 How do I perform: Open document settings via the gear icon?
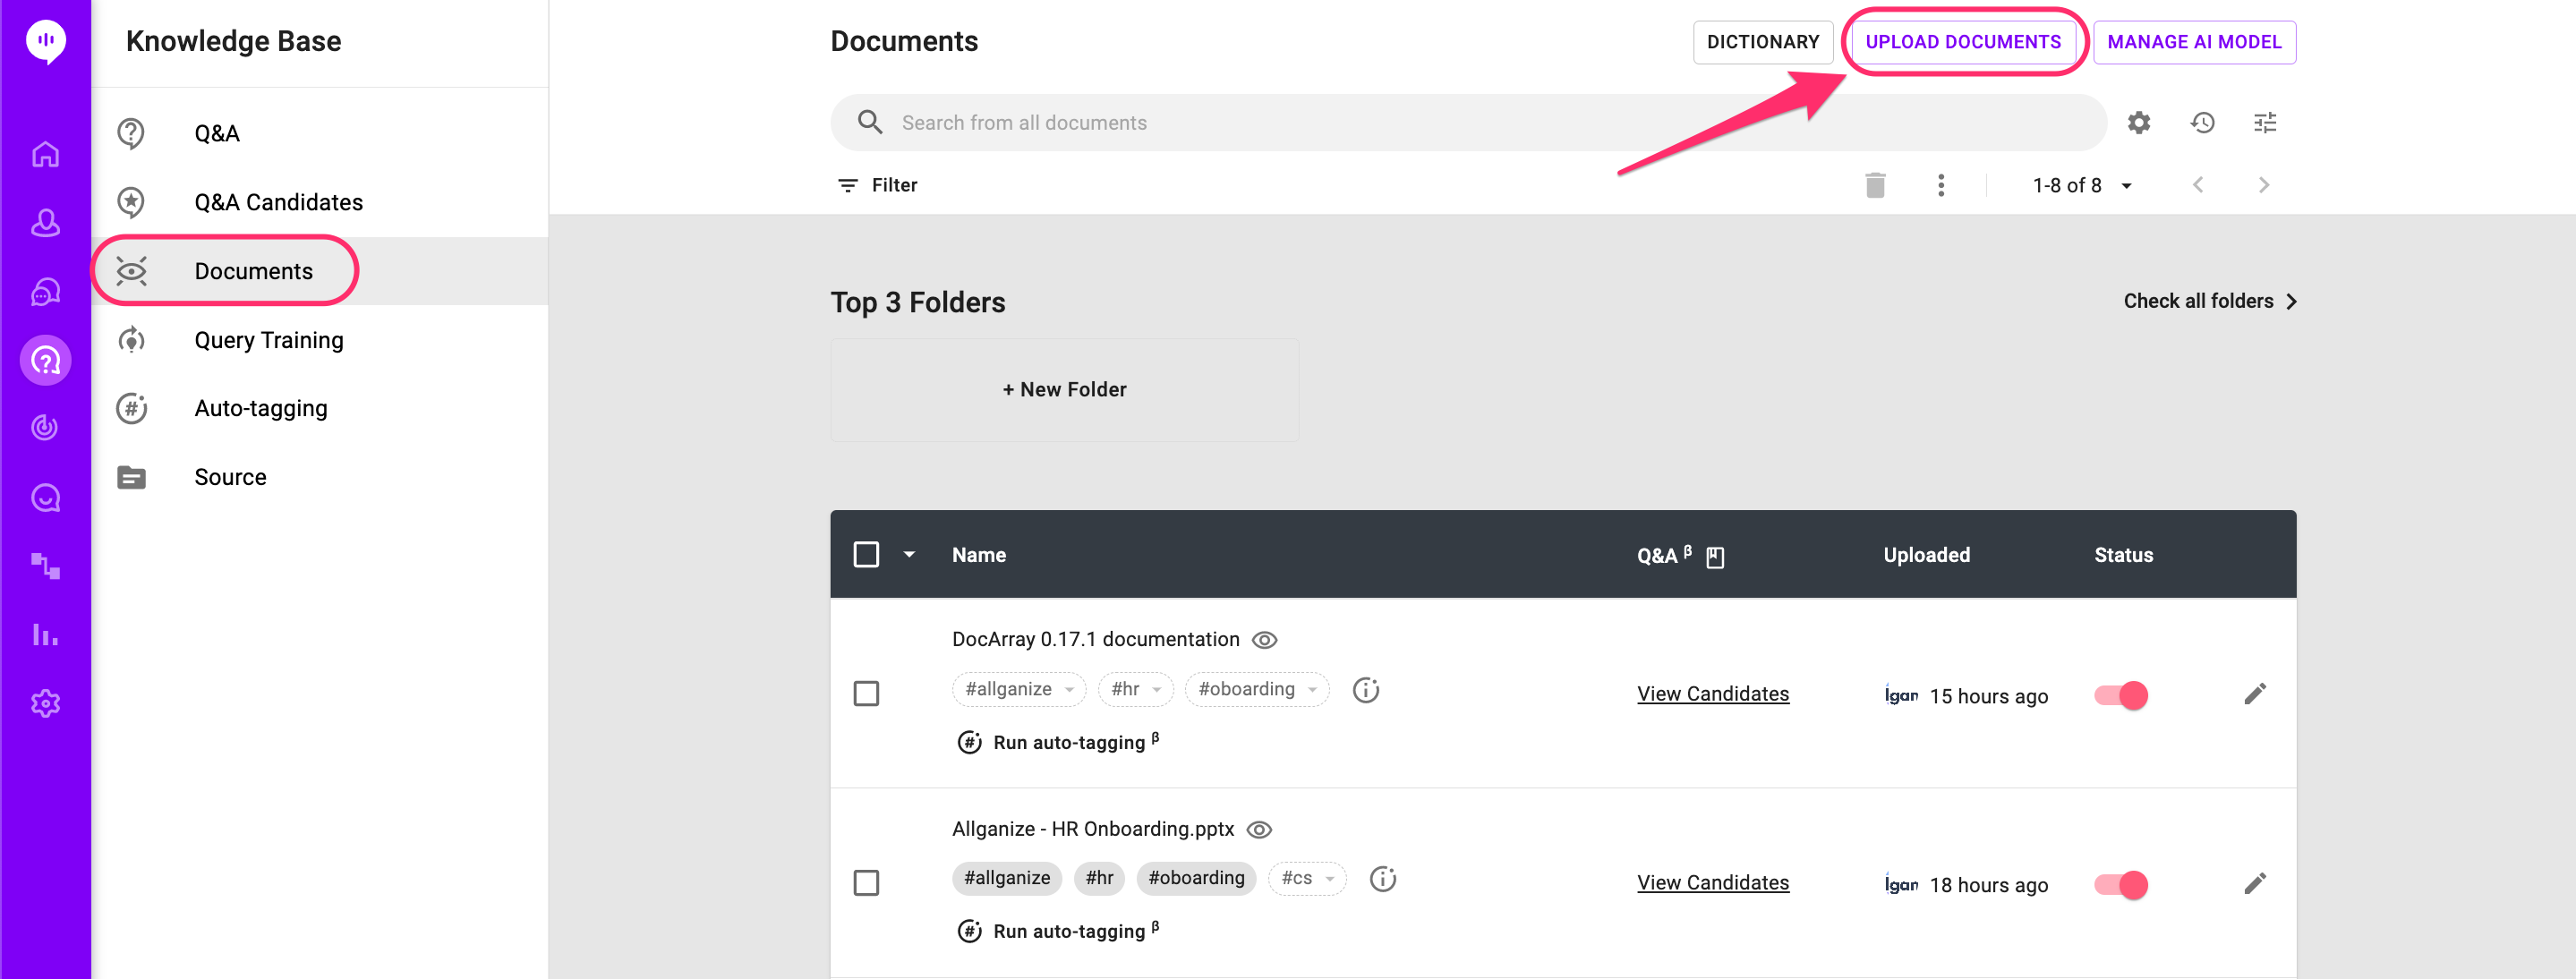click(2139, 122)
